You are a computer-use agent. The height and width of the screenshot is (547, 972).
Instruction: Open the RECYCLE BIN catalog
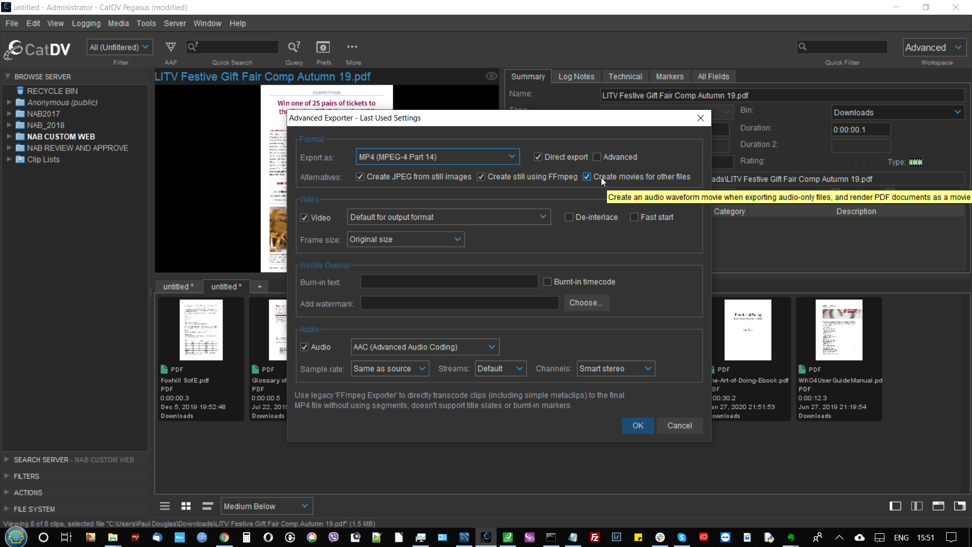click(52, 91)
